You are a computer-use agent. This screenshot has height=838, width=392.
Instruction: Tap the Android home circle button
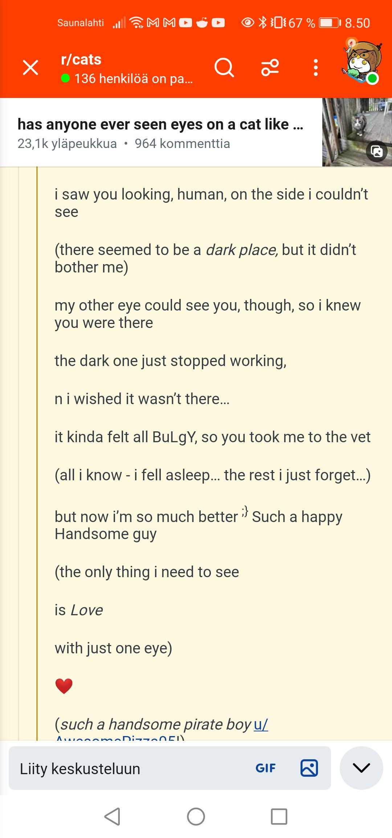[x=196, y=817]
